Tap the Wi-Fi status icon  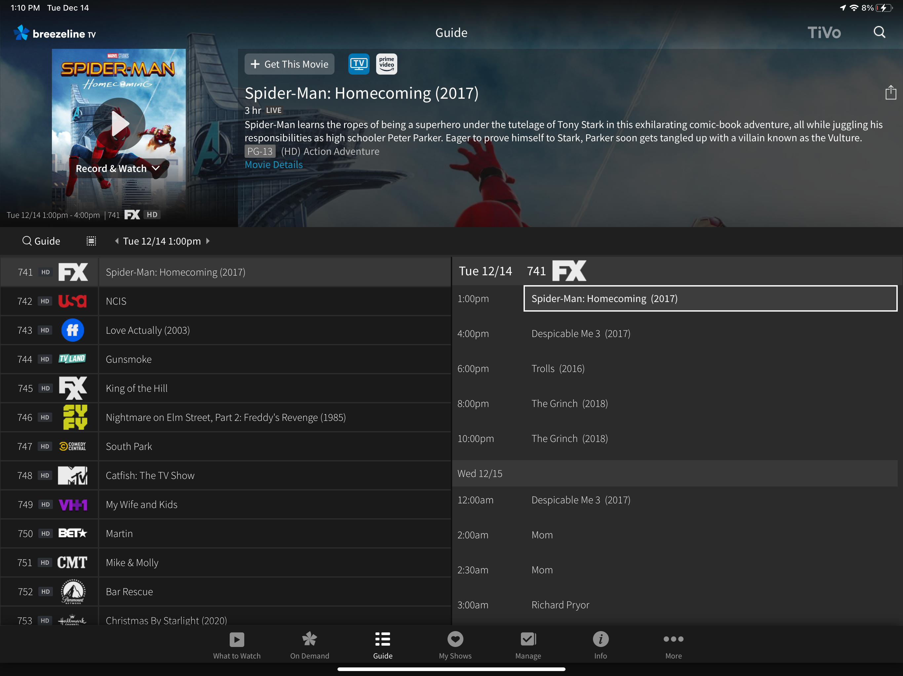pos(854,8)
